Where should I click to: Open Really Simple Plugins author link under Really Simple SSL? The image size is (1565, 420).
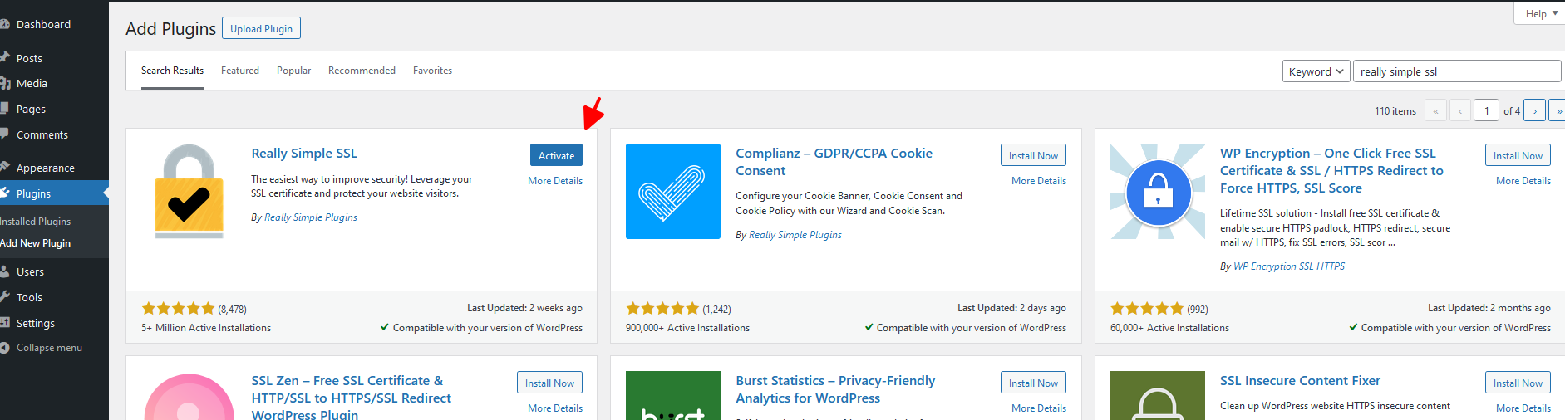point(311,217)
